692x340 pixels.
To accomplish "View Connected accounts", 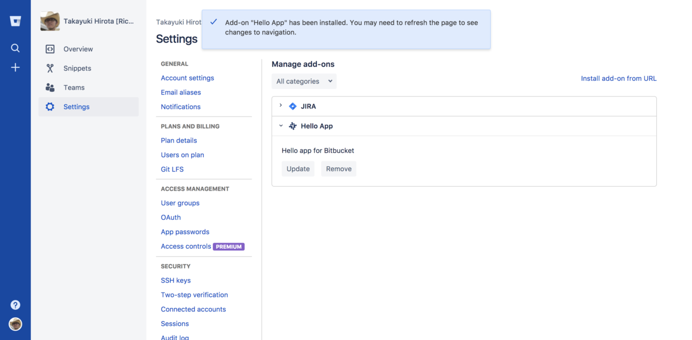I will click(194, 309).
